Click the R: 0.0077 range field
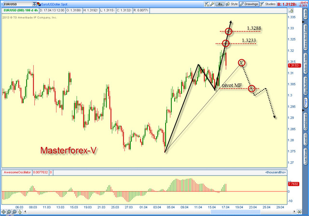The image size is (309, 216). pyautogui.click(x=141, y=11)
